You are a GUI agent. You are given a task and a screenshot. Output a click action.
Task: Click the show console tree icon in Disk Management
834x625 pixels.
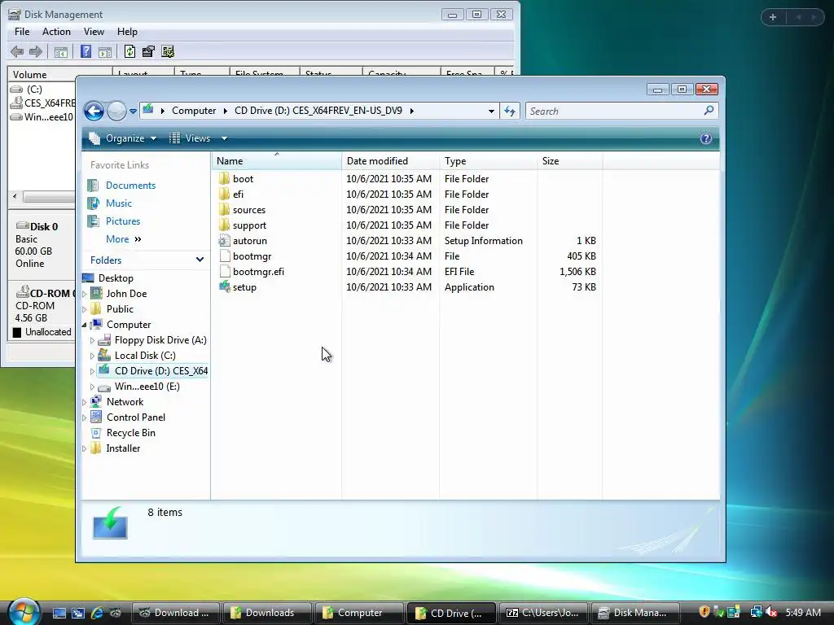(x=61, y=51)
